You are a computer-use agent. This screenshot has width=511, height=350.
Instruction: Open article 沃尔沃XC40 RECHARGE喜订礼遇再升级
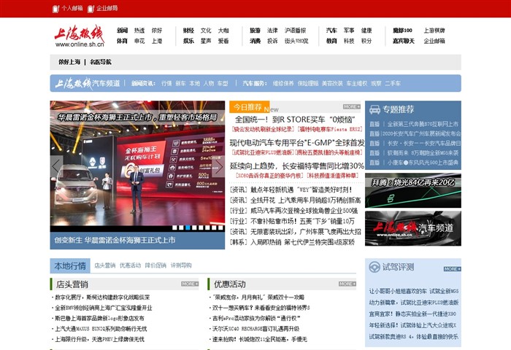pyautogui.click(x=255, y=329)
